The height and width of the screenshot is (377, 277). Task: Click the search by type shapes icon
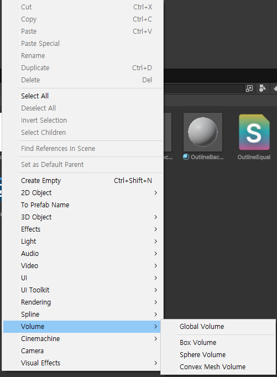pos(262,88)
